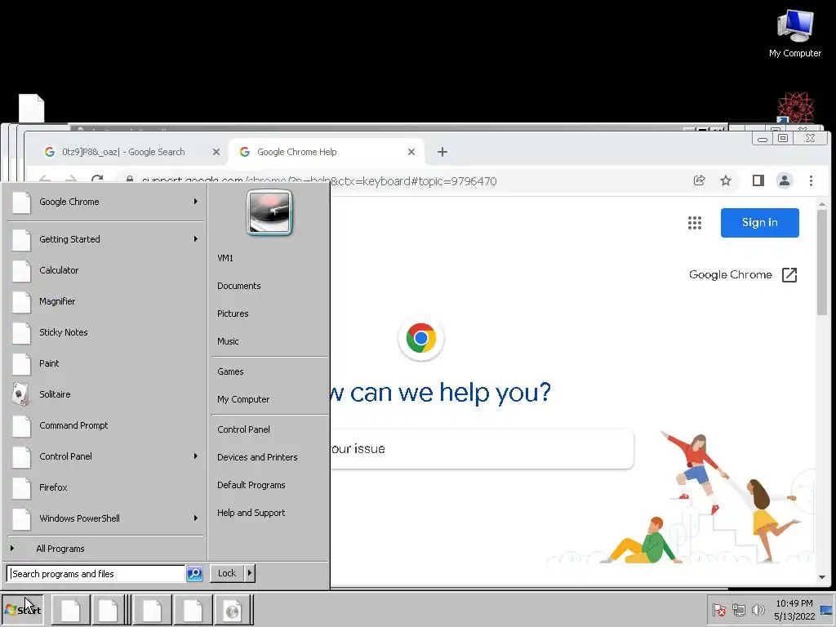The height and width of the screenshot is (627, 836).
Task: Open the Action Center flag tray icon
Action: [718, 609]
